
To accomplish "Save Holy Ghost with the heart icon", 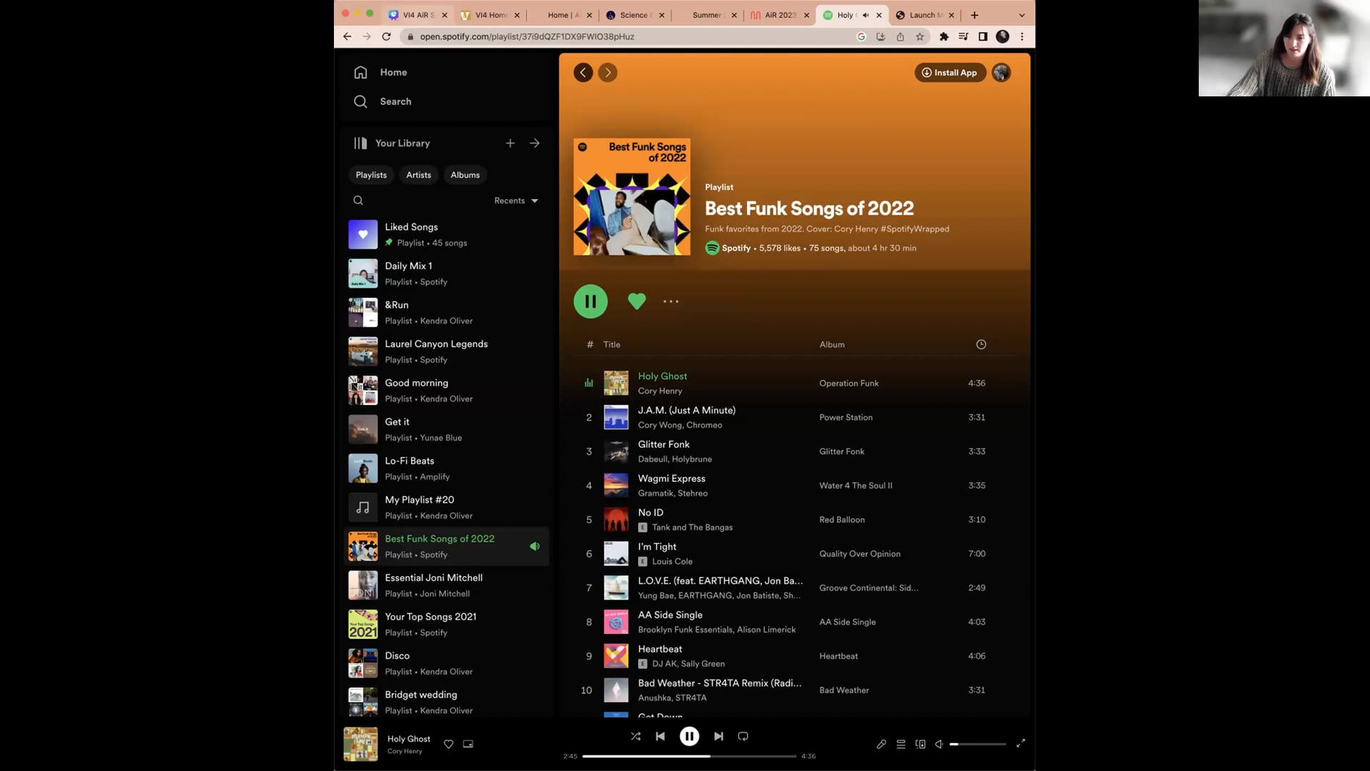I will click(x=448, y=744).
